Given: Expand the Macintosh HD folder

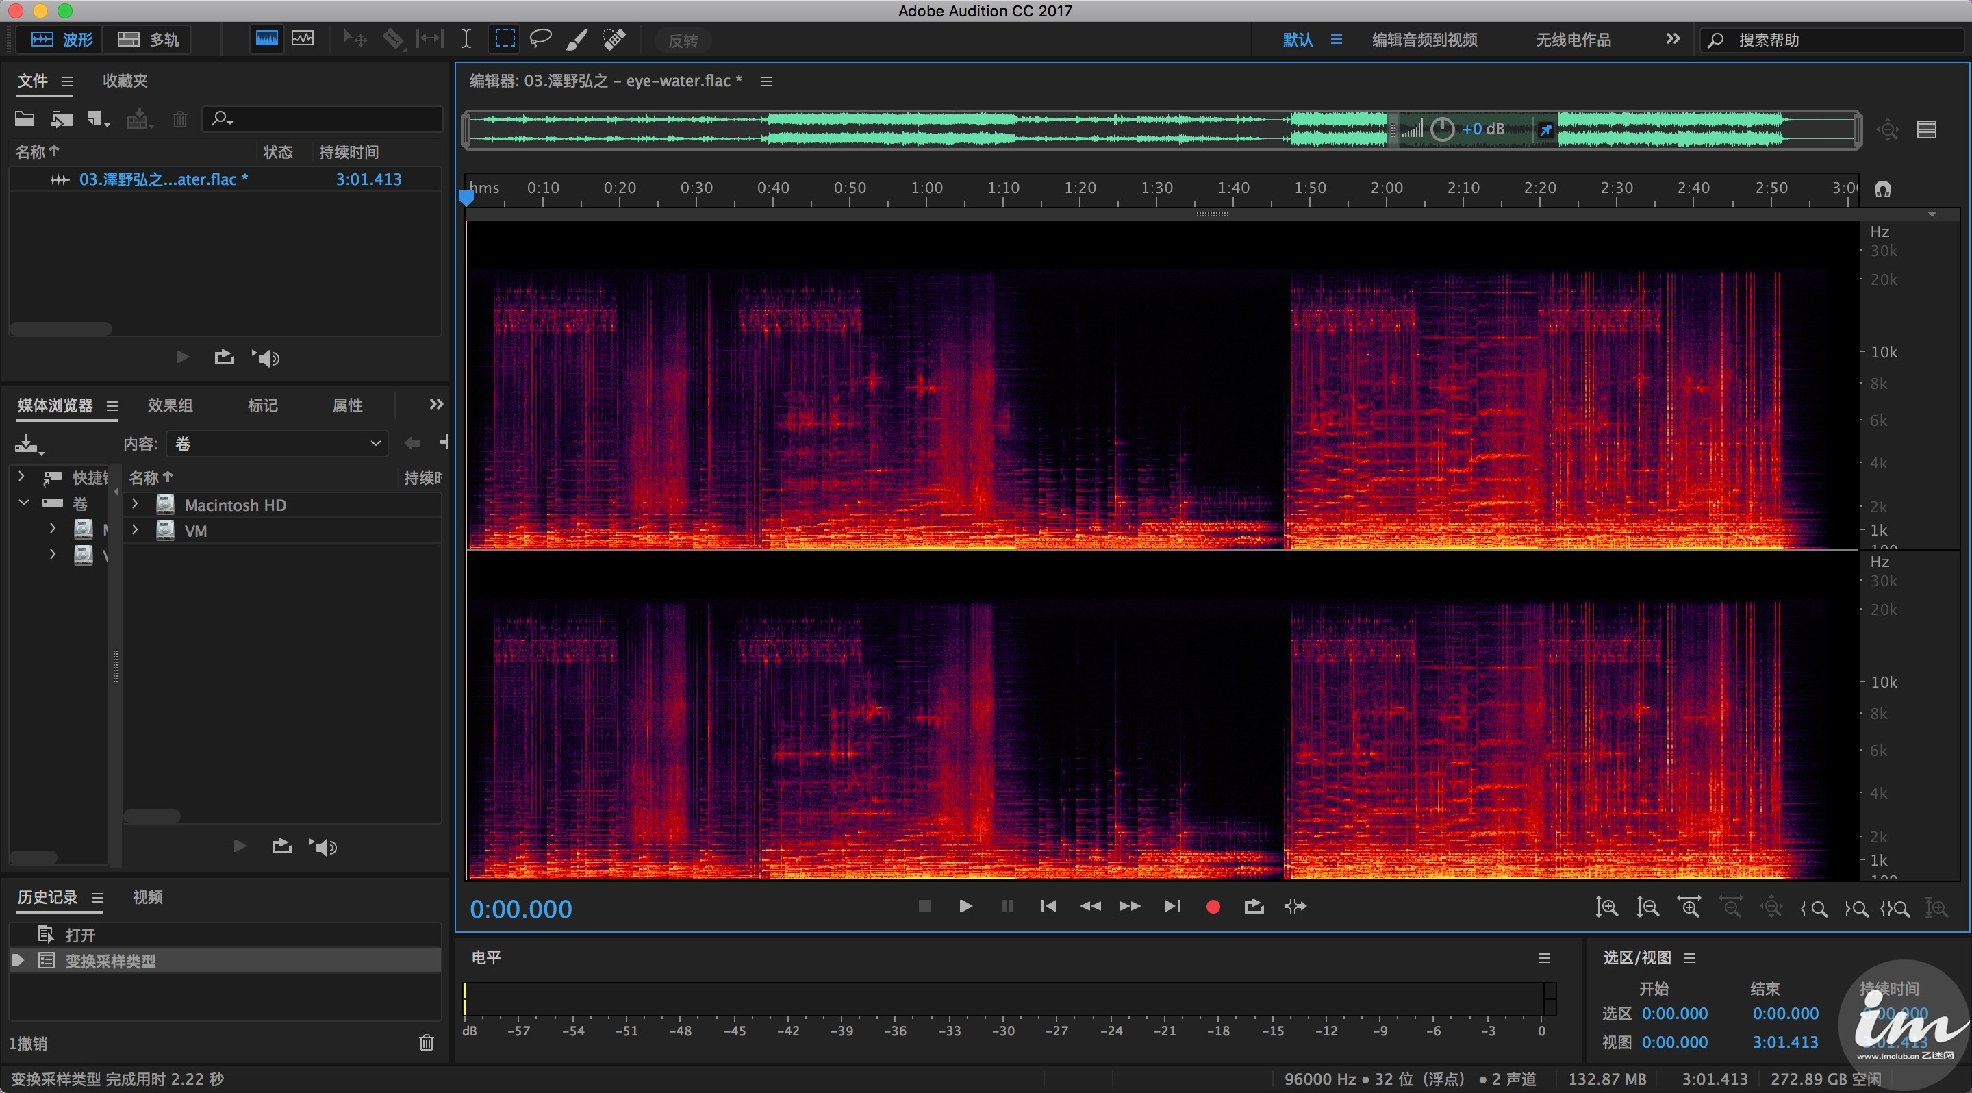Looking at the screenshot, I should coord(136,505).
